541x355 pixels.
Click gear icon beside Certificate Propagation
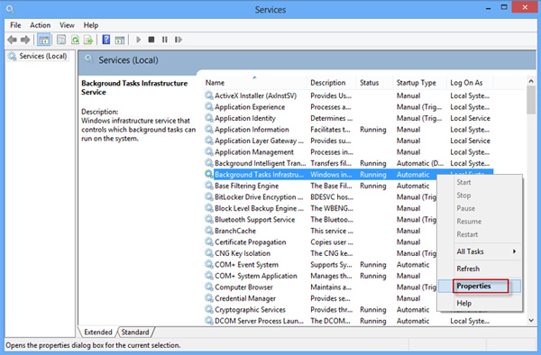(x=209, y=242)
